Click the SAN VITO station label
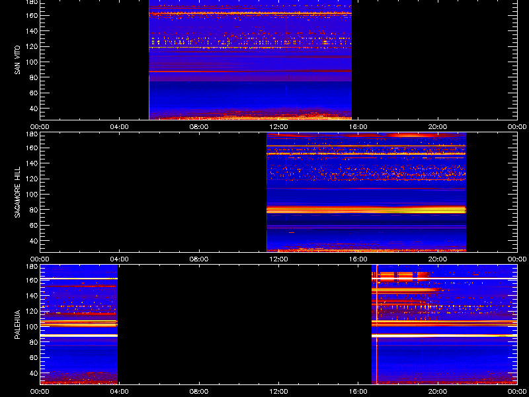 [17, 60]
